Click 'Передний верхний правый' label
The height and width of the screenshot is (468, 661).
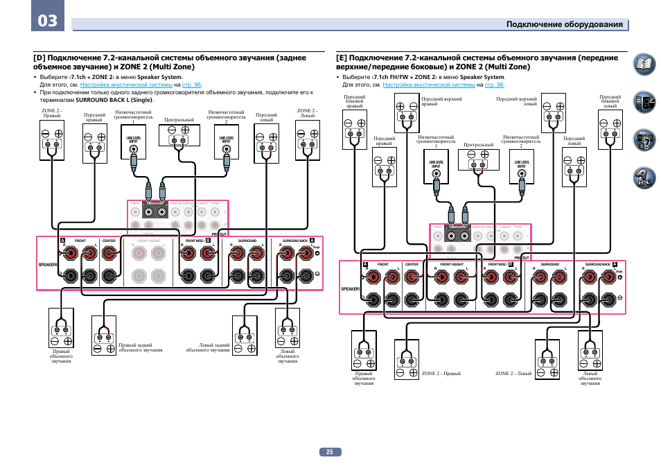(441, 101)
